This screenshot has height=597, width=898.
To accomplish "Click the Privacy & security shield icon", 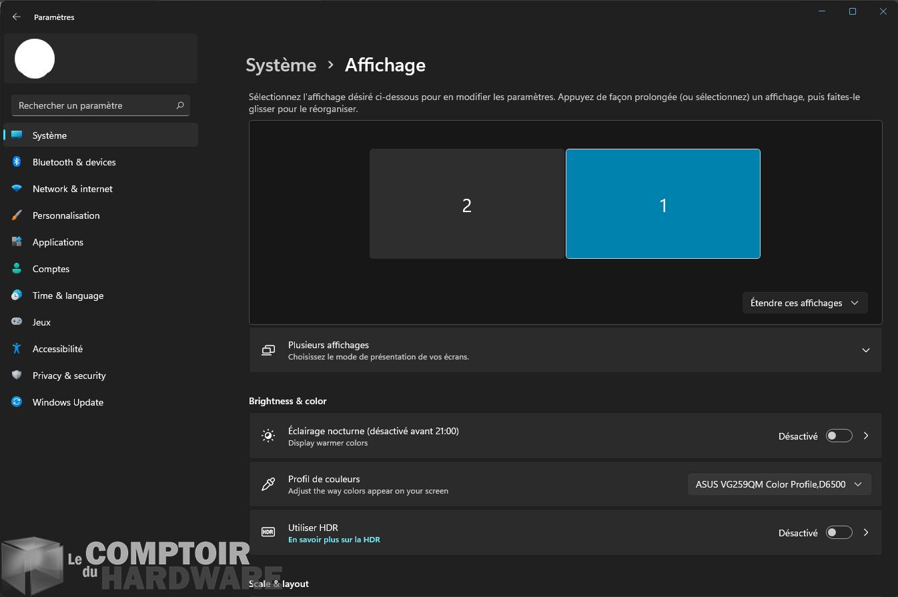I will (17, 376).
